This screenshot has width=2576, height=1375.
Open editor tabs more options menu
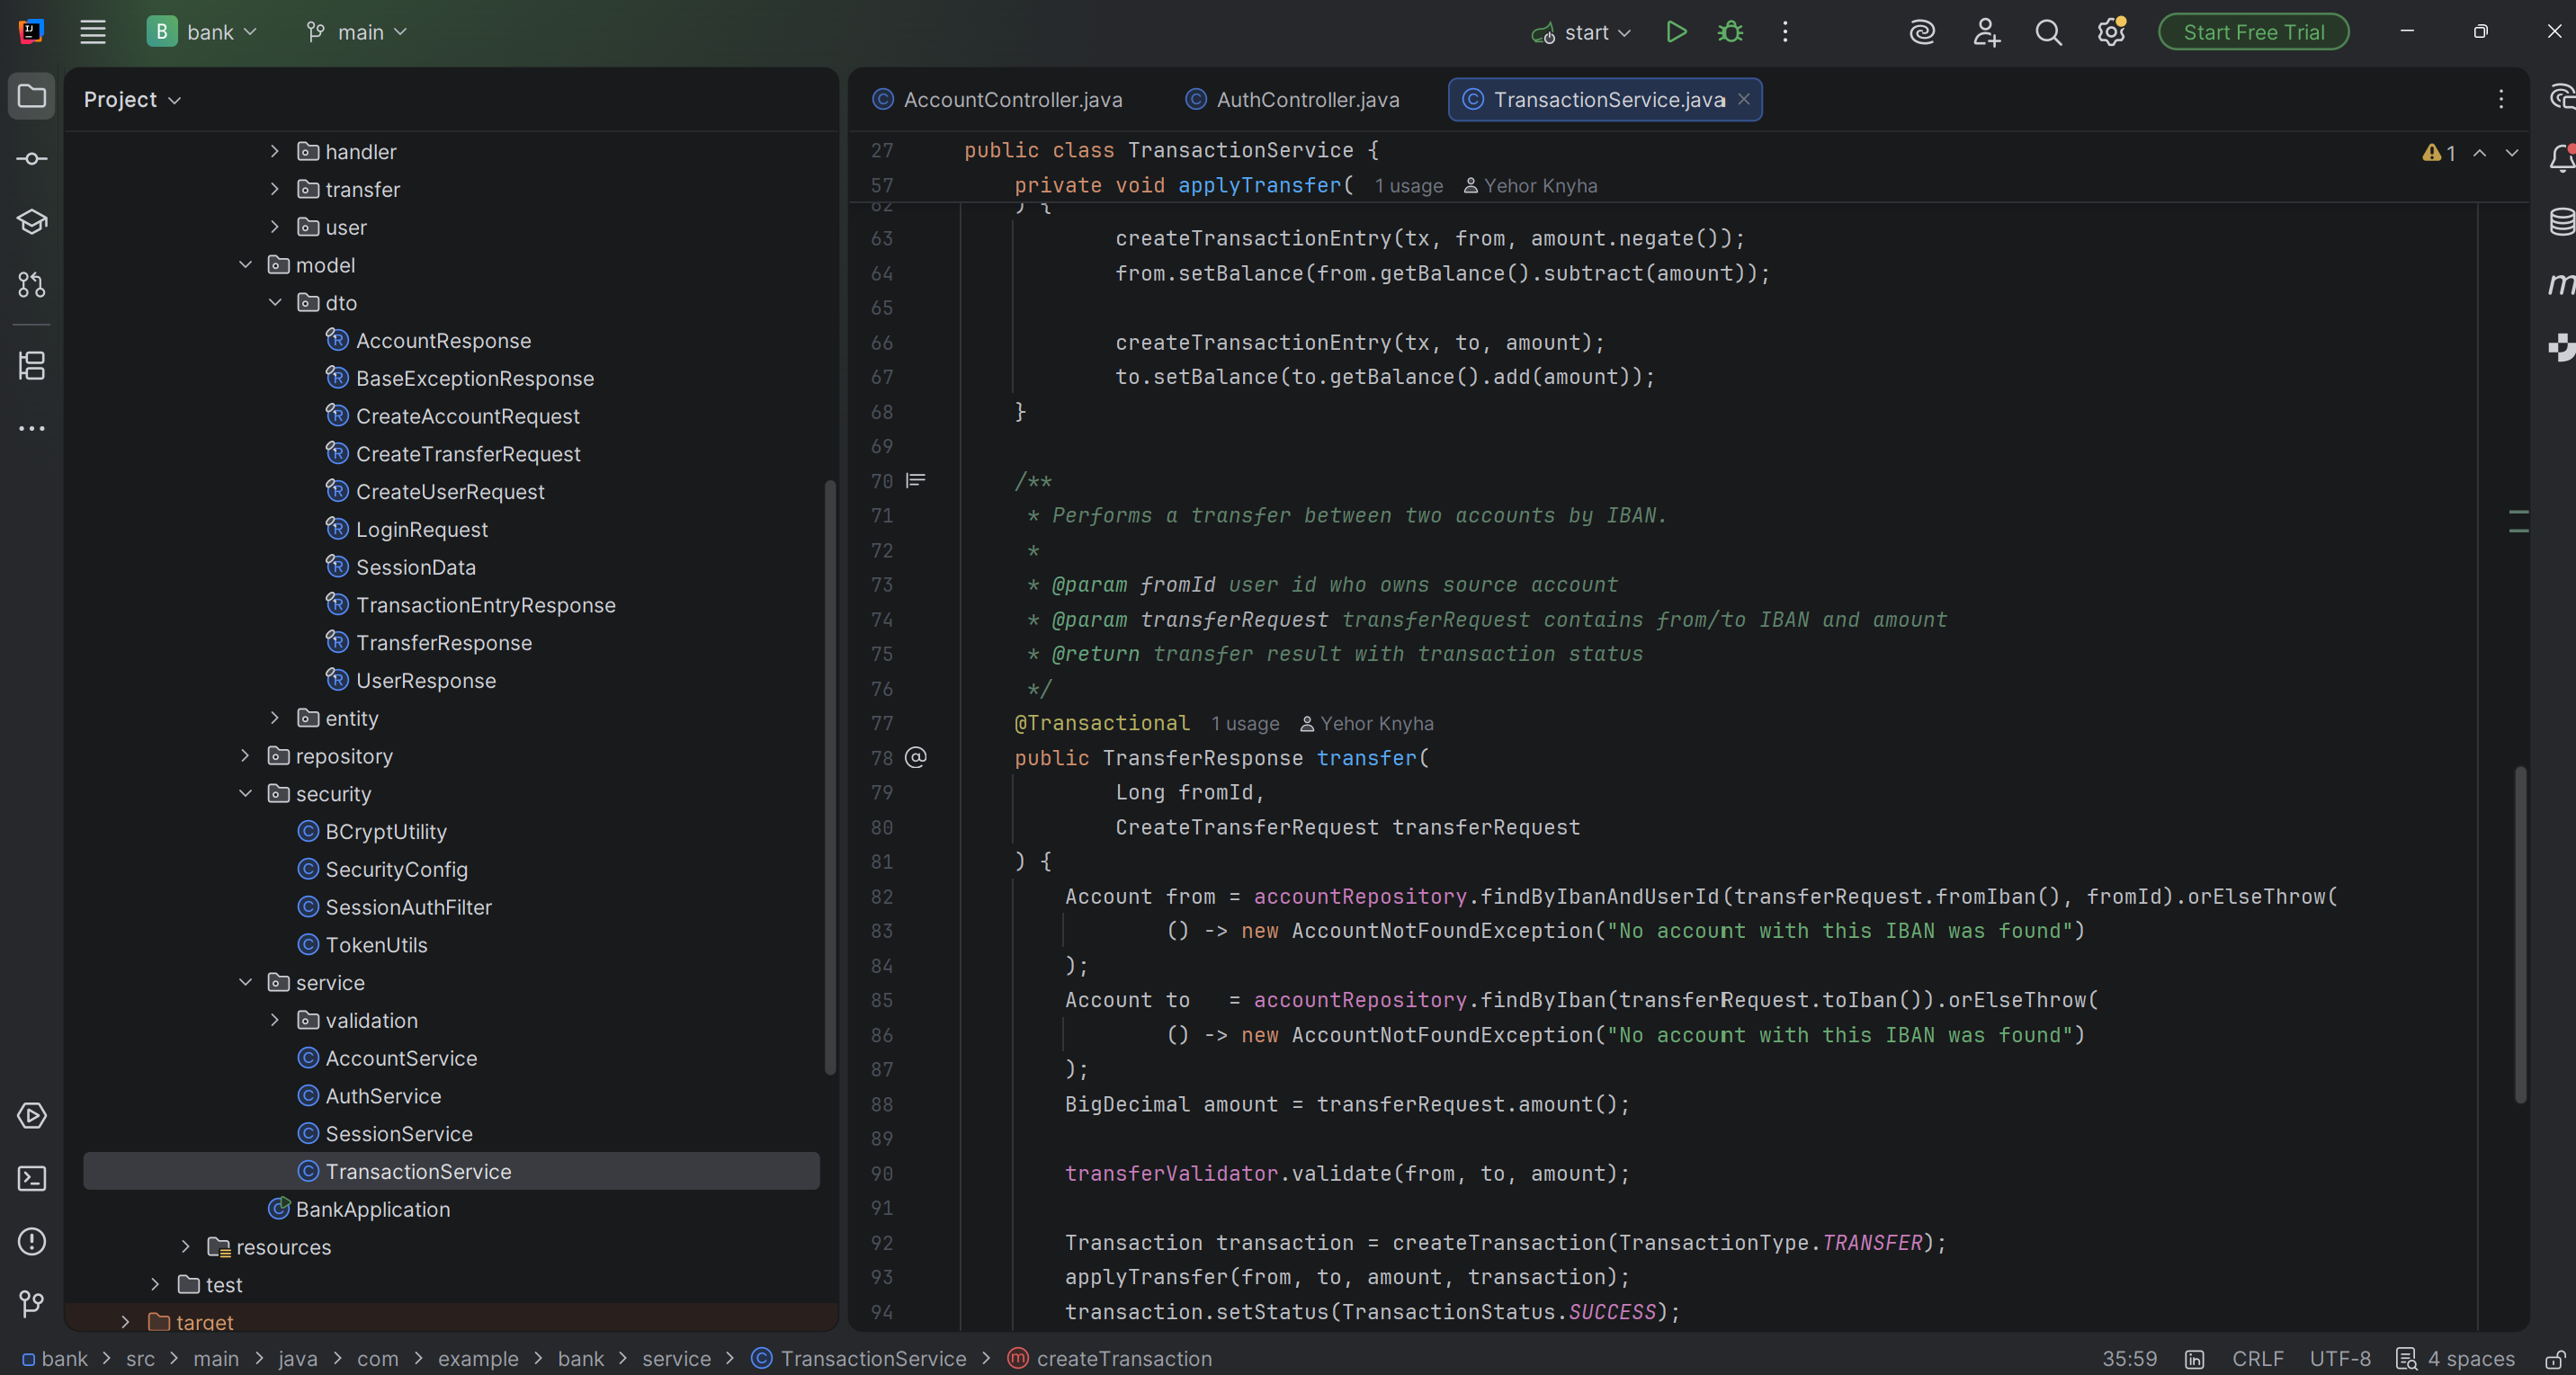click(2500, 99)
